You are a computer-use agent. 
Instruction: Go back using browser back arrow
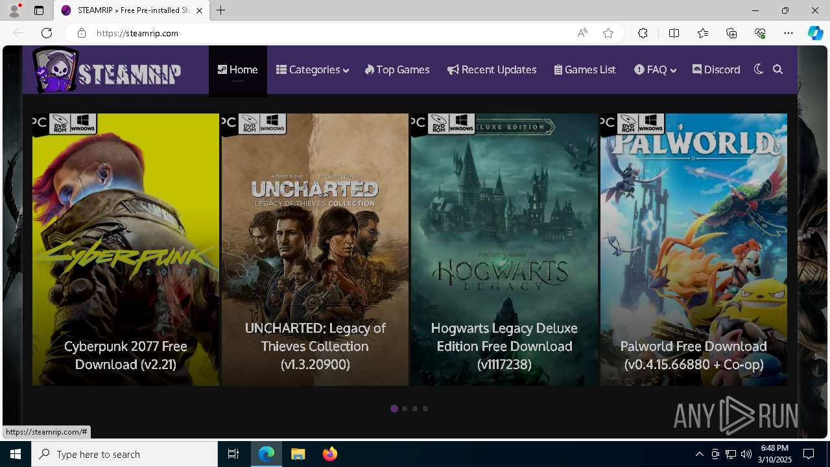click(18, 33)
